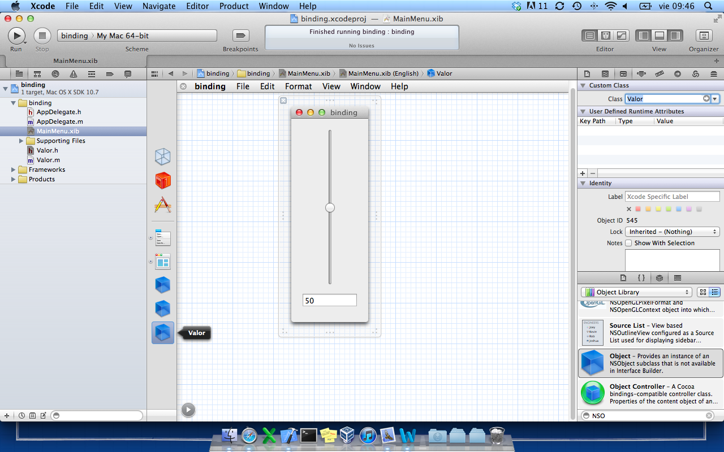Toggle breakpoints on

coord(240,34)
